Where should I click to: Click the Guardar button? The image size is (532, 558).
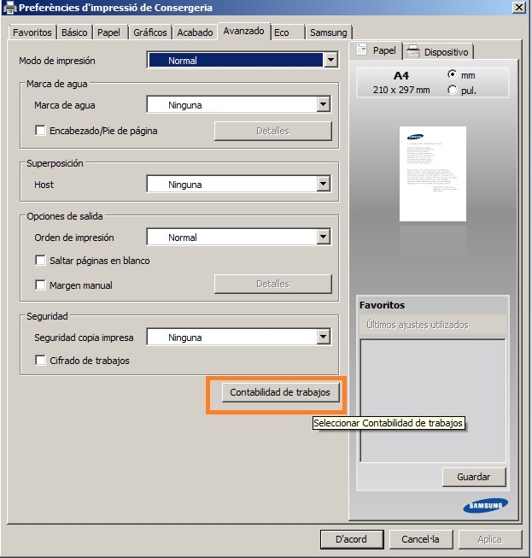click(474, 477)
